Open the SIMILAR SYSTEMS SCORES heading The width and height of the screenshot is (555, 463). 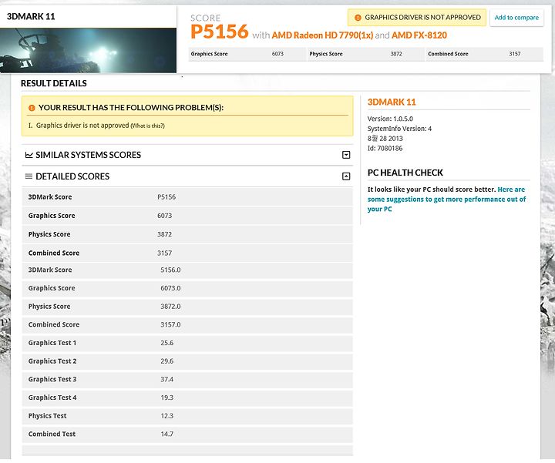click(x=88, y=155)
